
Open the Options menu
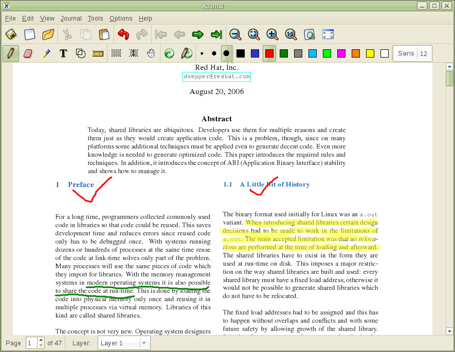pos(121,18)
